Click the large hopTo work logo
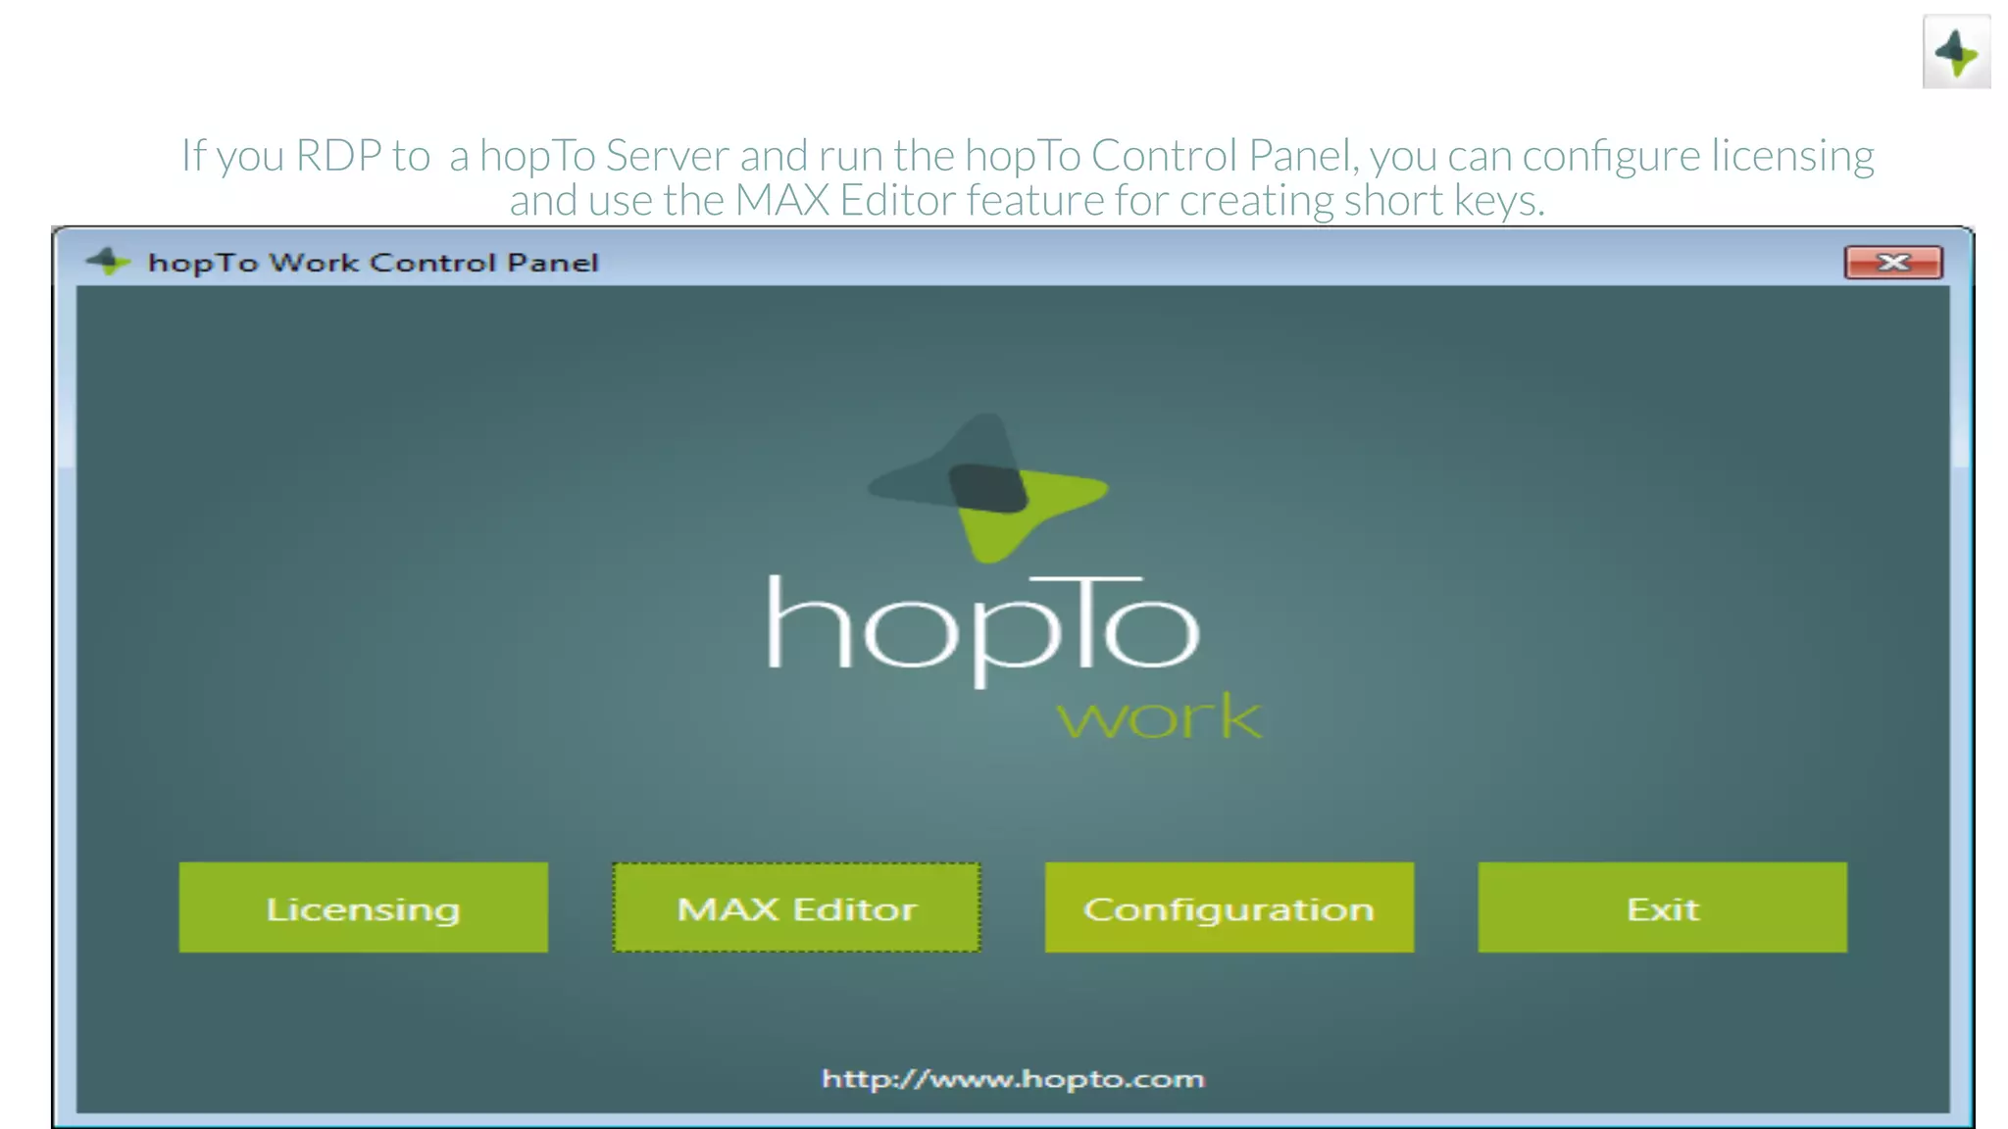Viewport: 2008px width, 1129px height. (x=1013, y=578)
